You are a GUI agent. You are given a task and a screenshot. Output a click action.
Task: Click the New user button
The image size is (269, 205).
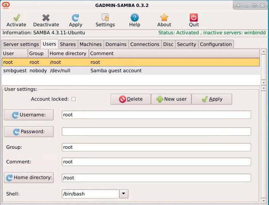[x=171, y=99]
